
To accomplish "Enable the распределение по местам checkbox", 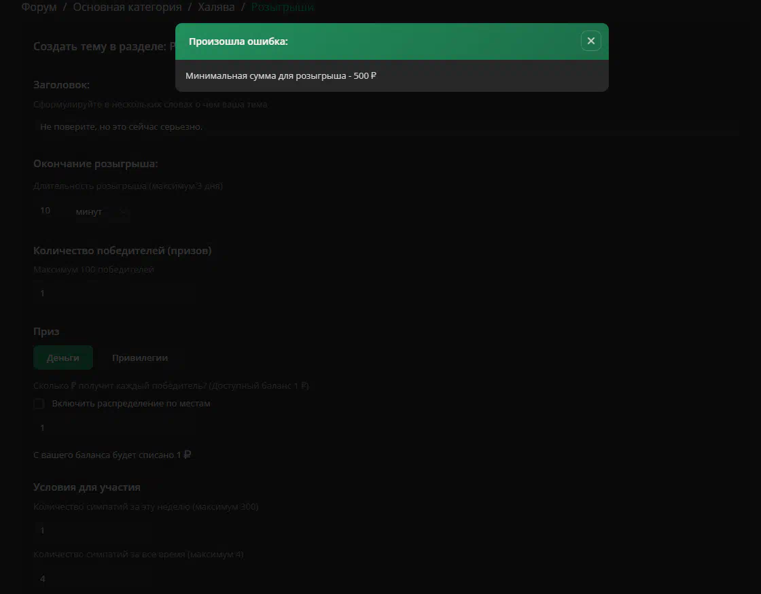I will tap(39, 404).
